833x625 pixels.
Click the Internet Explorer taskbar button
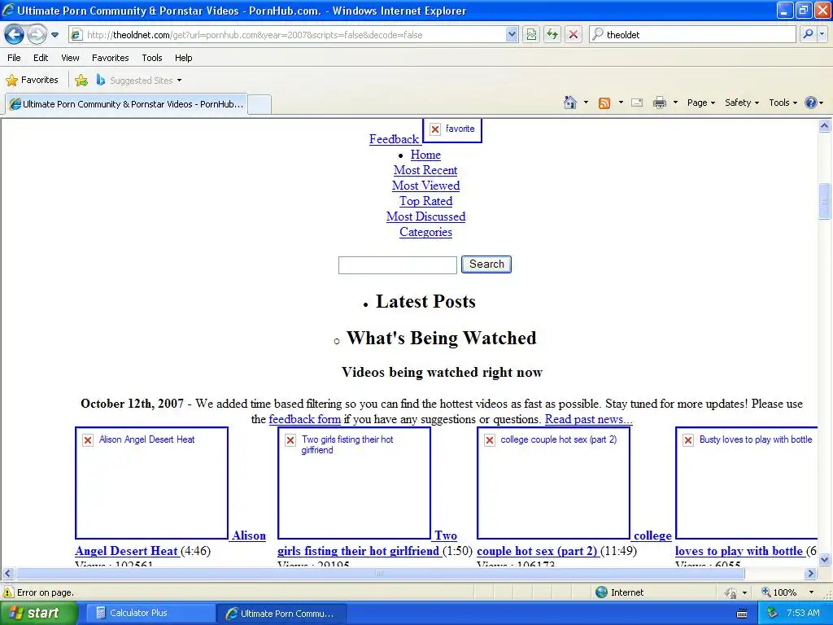click(x=281, y=614)
